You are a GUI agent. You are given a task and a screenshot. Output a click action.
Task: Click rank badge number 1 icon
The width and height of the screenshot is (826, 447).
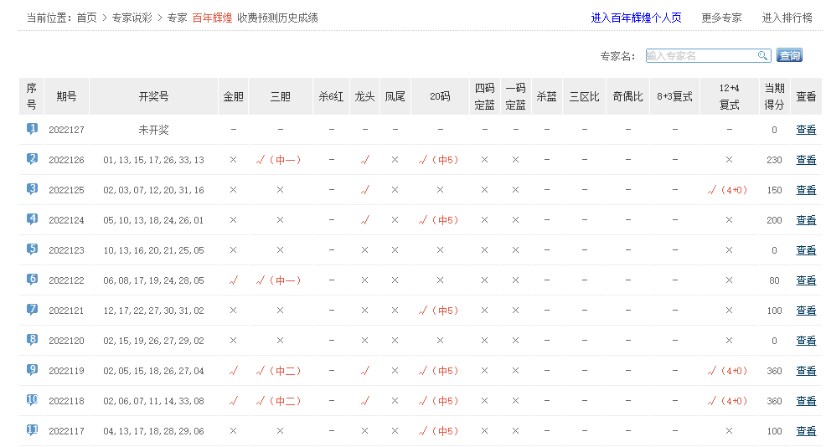point(32,129)
